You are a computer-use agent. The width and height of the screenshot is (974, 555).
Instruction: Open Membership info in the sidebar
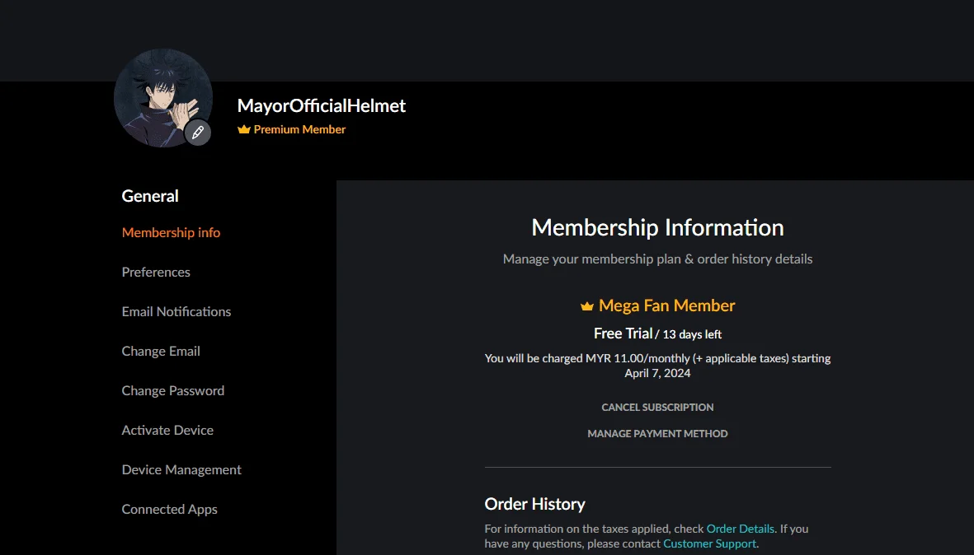tap(171, 232)
